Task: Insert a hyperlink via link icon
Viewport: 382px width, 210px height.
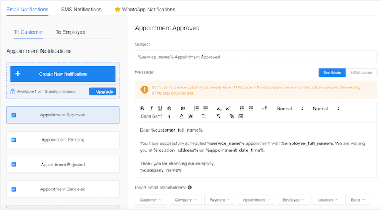Action: pos(231,116)
